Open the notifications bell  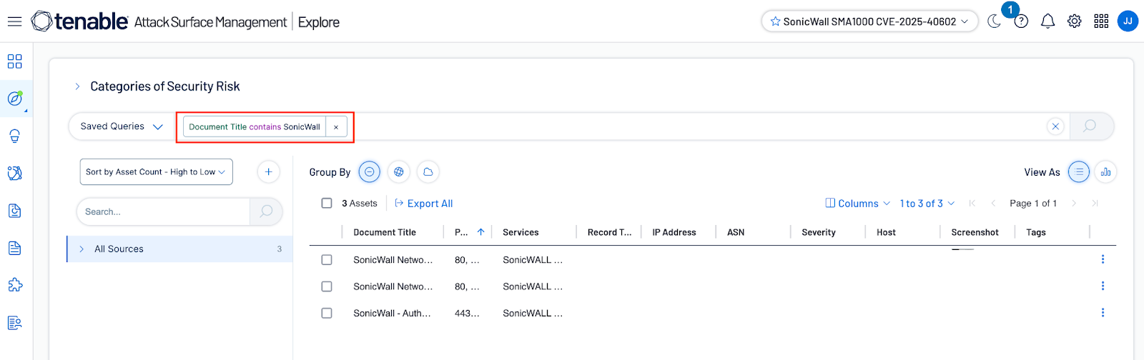tap(1047, 21)
